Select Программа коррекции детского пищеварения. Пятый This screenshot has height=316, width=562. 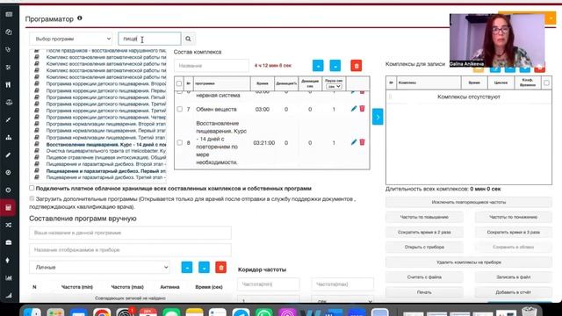(105, 97)
